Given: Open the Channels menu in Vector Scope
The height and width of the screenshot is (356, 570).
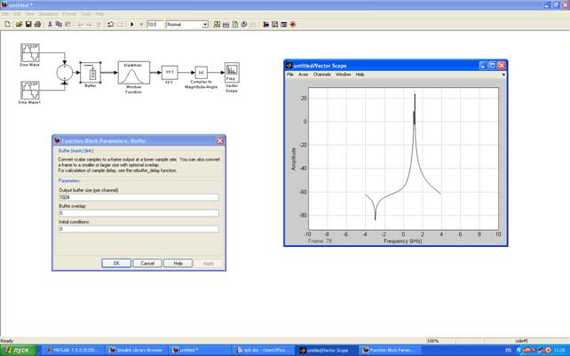Looking at the screenshot, I should point(322,75).
